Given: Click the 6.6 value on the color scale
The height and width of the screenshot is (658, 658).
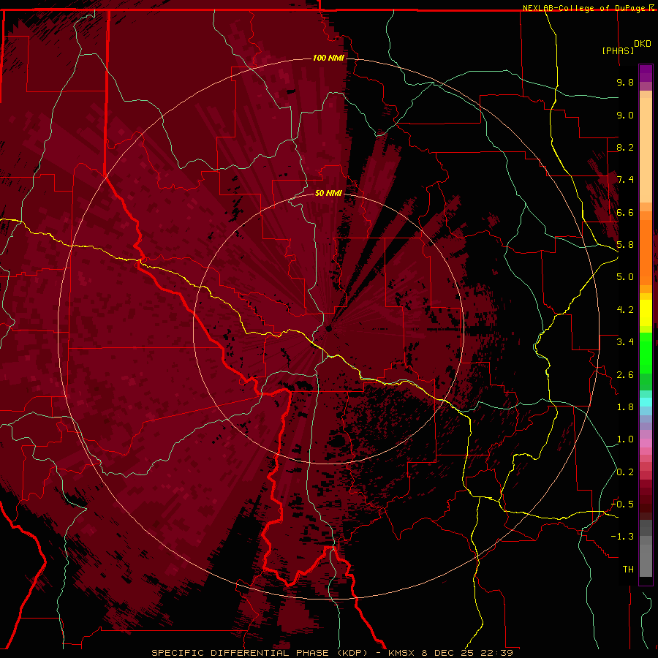Looking at the screenshot, I should tap(625, 212).
